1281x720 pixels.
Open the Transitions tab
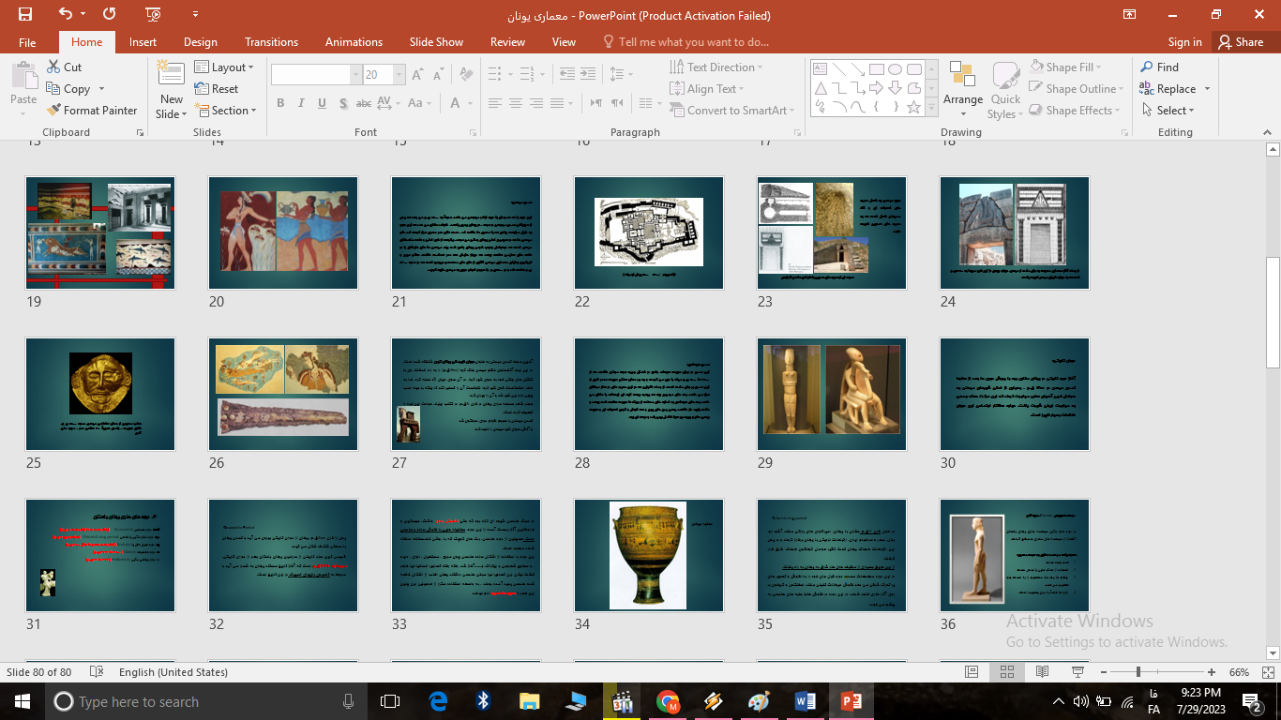click(271, 42)
